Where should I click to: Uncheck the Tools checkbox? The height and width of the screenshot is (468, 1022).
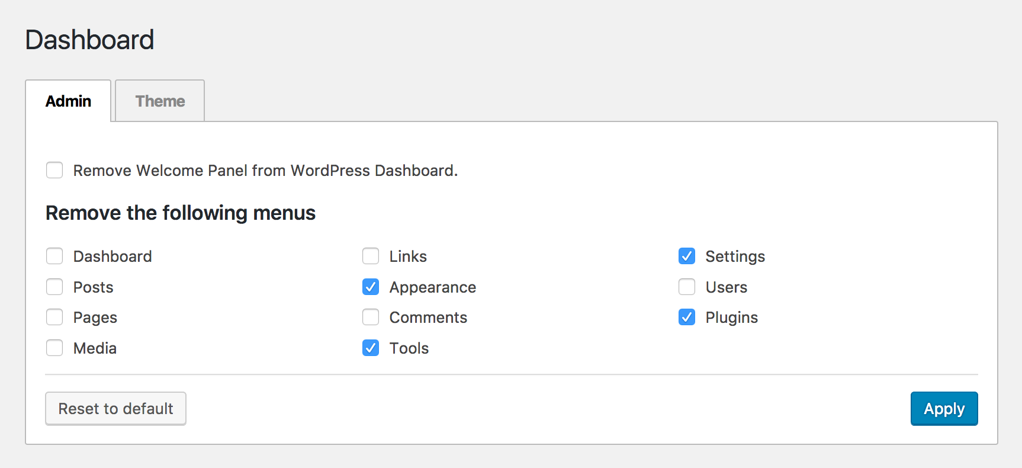371,348
